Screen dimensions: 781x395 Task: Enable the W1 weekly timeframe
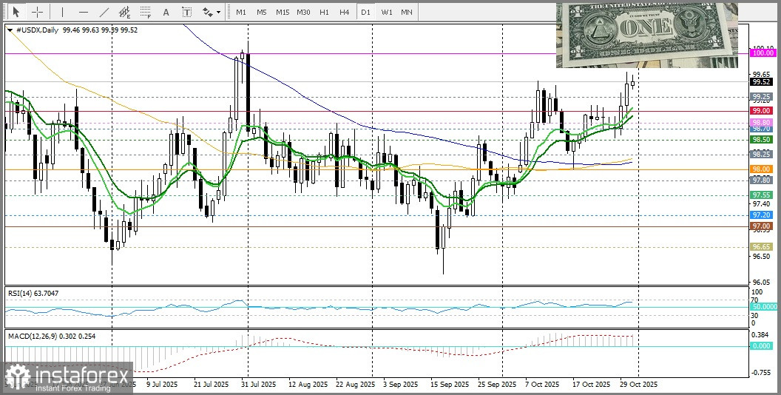[x=387, y=12]
